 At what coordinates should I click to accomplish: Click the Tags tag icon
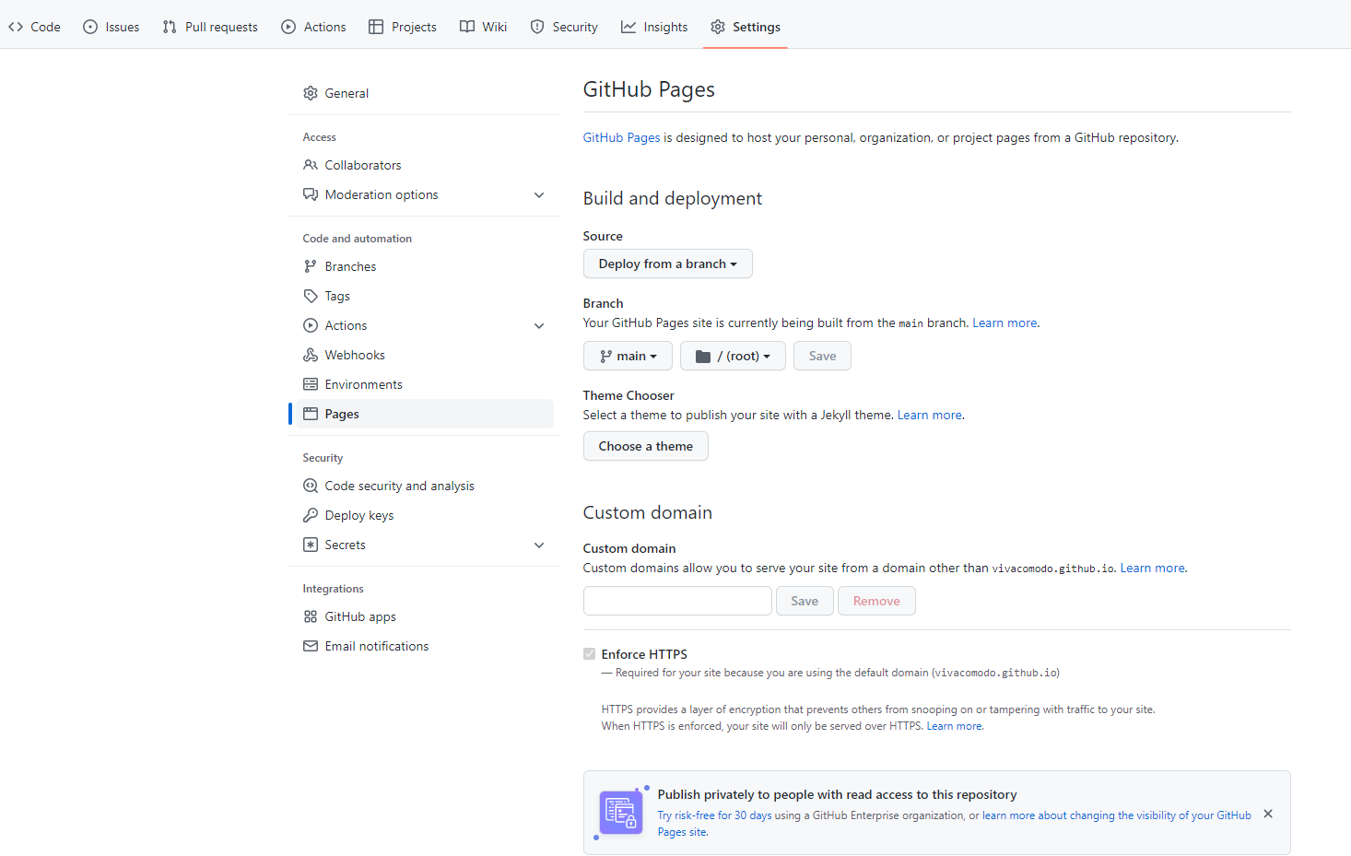click(311, 296)
